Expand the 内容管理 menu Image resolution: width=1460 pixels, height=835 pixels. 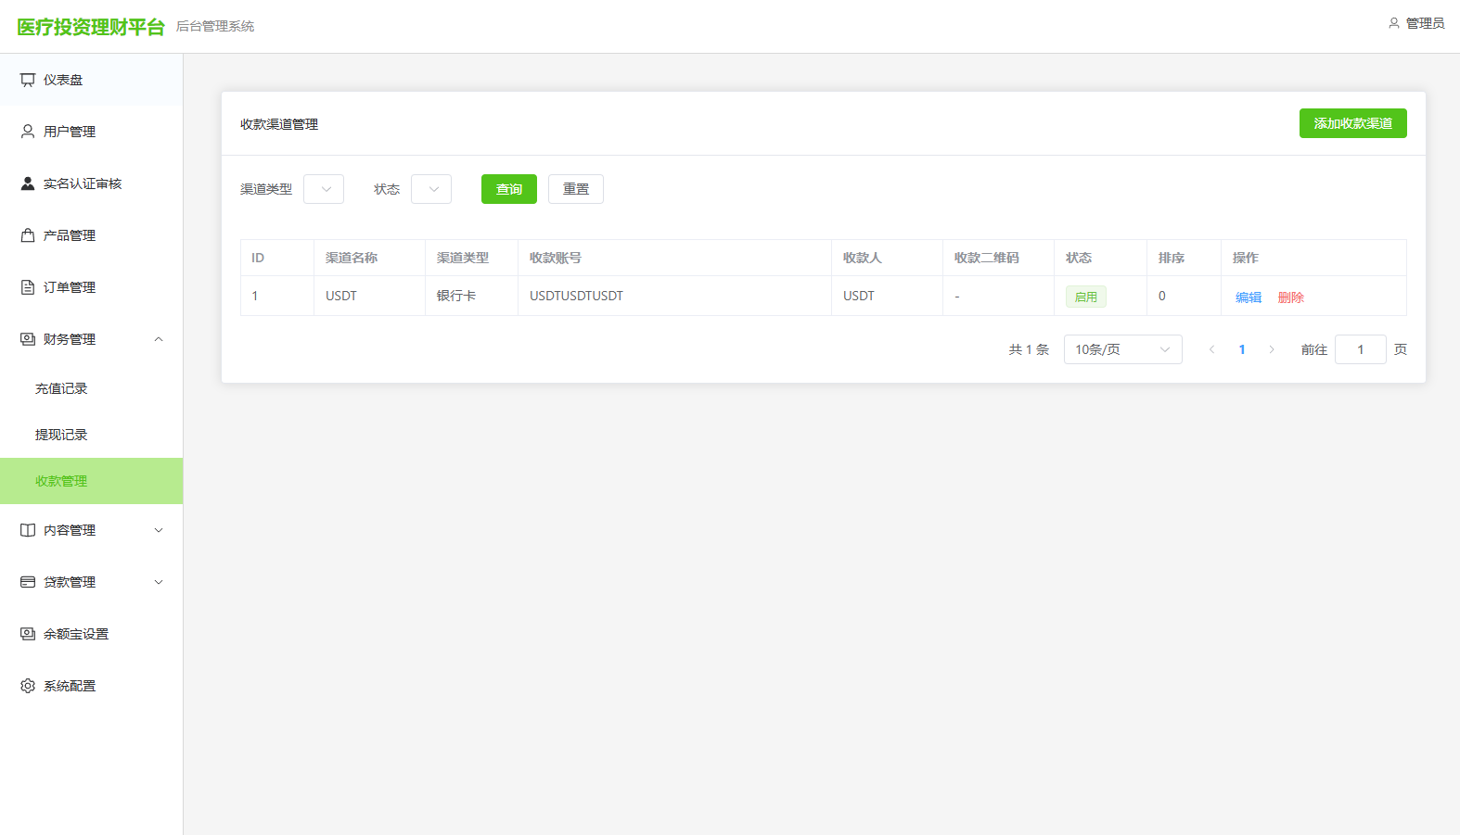[x=91, y=530]
